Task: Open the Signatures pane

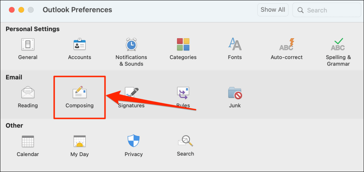Action: click(131, 93)
